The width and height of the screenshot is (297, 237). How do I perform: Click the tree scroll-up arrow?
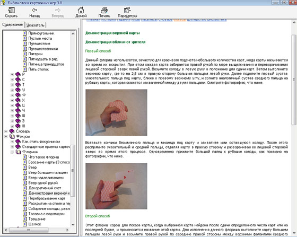[73, 33]
